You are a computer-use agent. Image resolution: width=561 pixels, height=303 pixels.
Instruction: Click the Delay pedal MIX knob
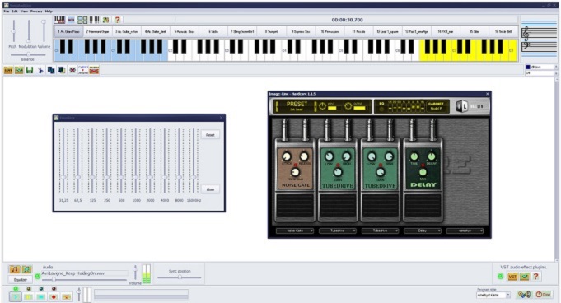pos(423,172)
